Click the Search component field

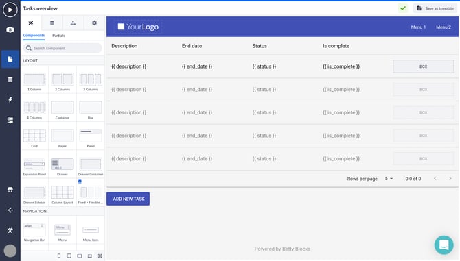[x=62, y=48]
